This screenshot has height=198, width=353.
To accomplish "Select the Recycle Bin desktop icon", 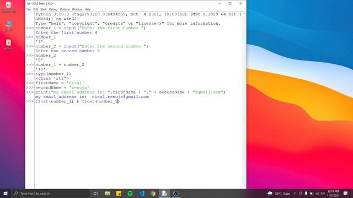I will point(9,7).
